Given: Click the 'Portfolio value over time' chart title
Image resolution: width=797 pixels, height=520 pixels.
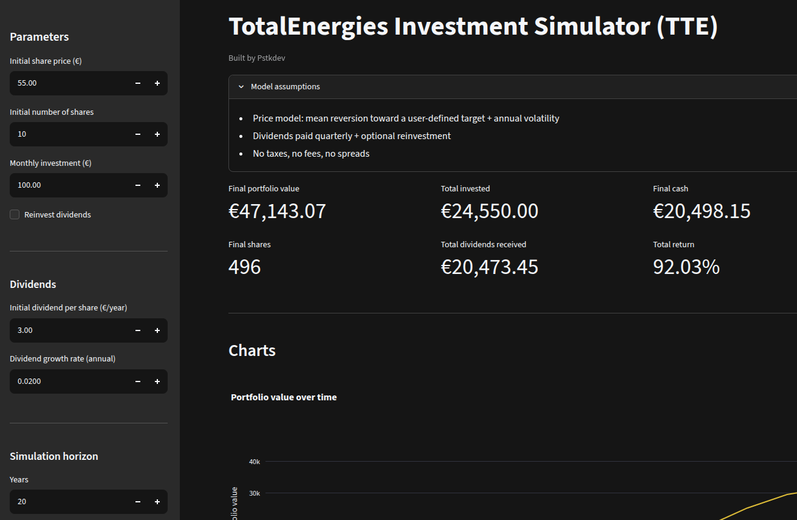Looking at the screenshot, I should (x=284, y=397).
